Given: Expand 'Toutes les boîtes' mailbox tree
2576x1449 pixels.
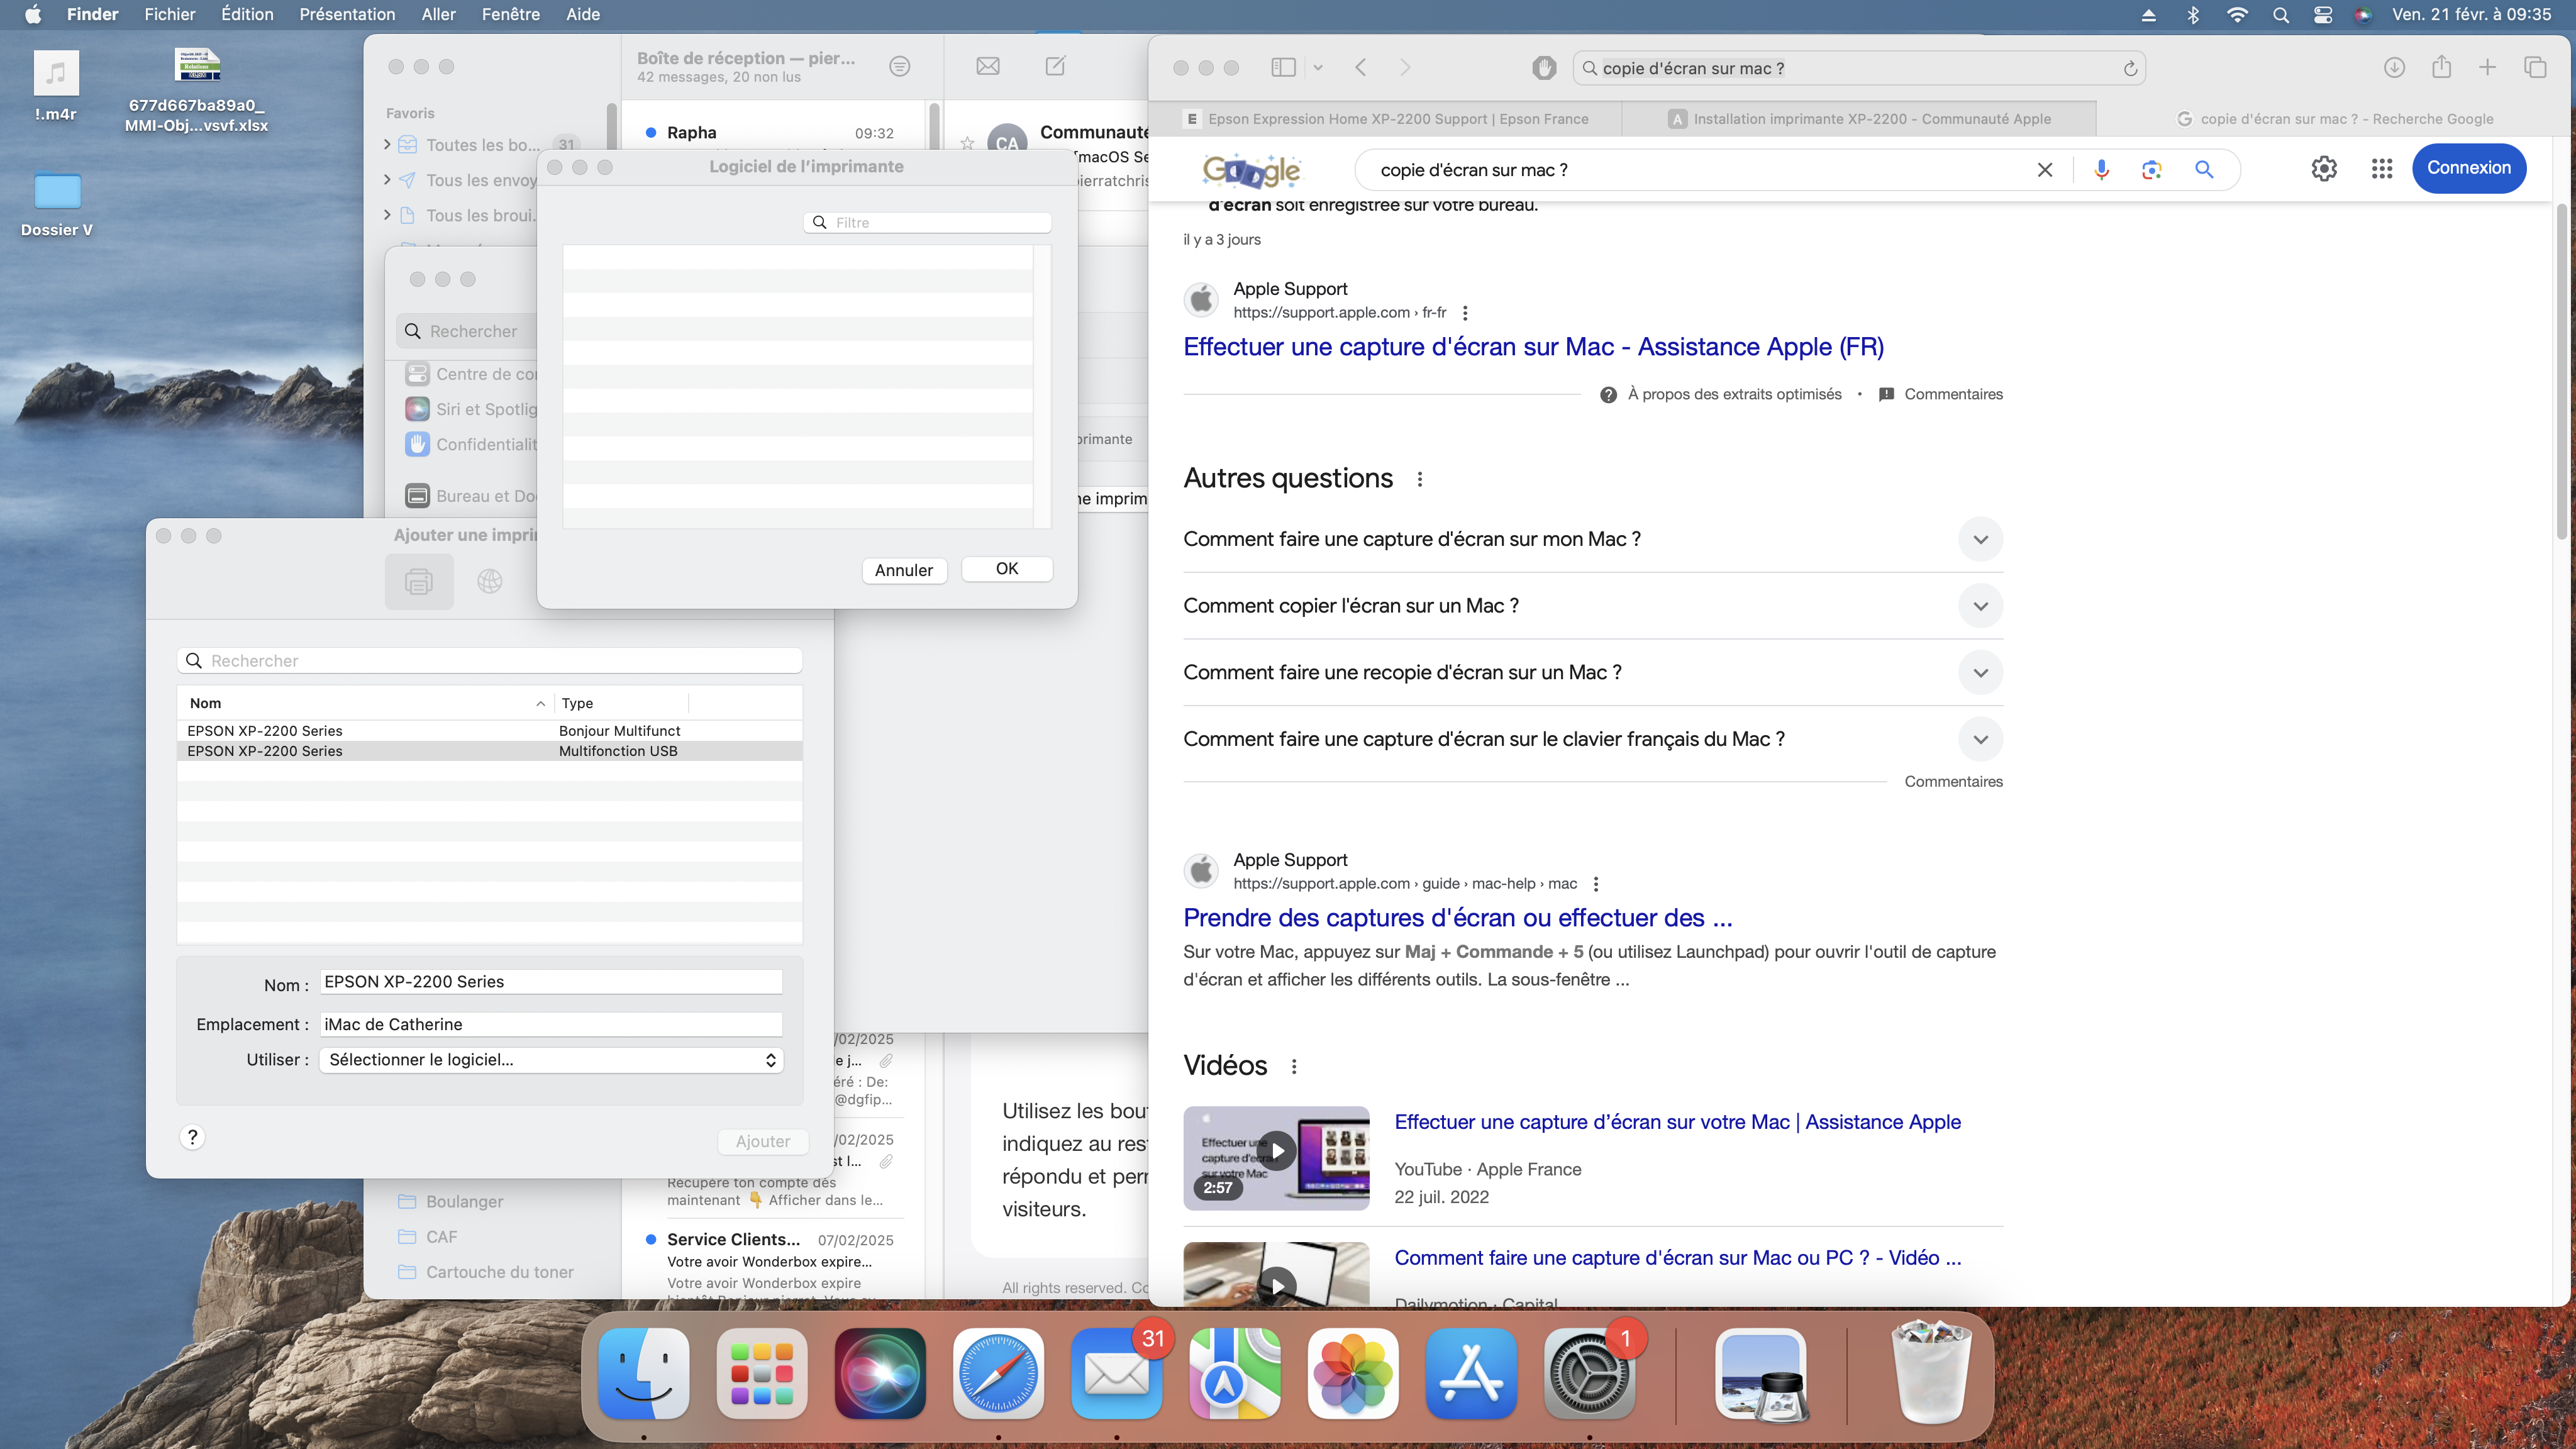Looking at the screenshot, I should (x=387, y=145).
